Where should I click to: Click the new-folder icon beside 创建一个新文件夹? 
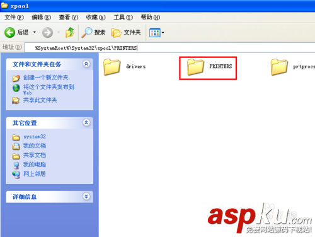pyautogui.click(x=16, y=78)
